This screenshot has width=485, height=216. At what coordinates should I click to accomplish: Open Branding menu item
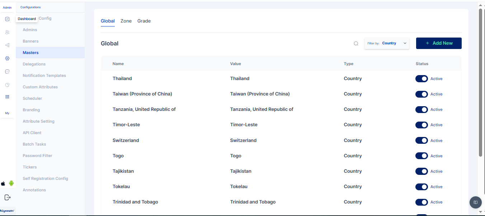coord(31,110)
